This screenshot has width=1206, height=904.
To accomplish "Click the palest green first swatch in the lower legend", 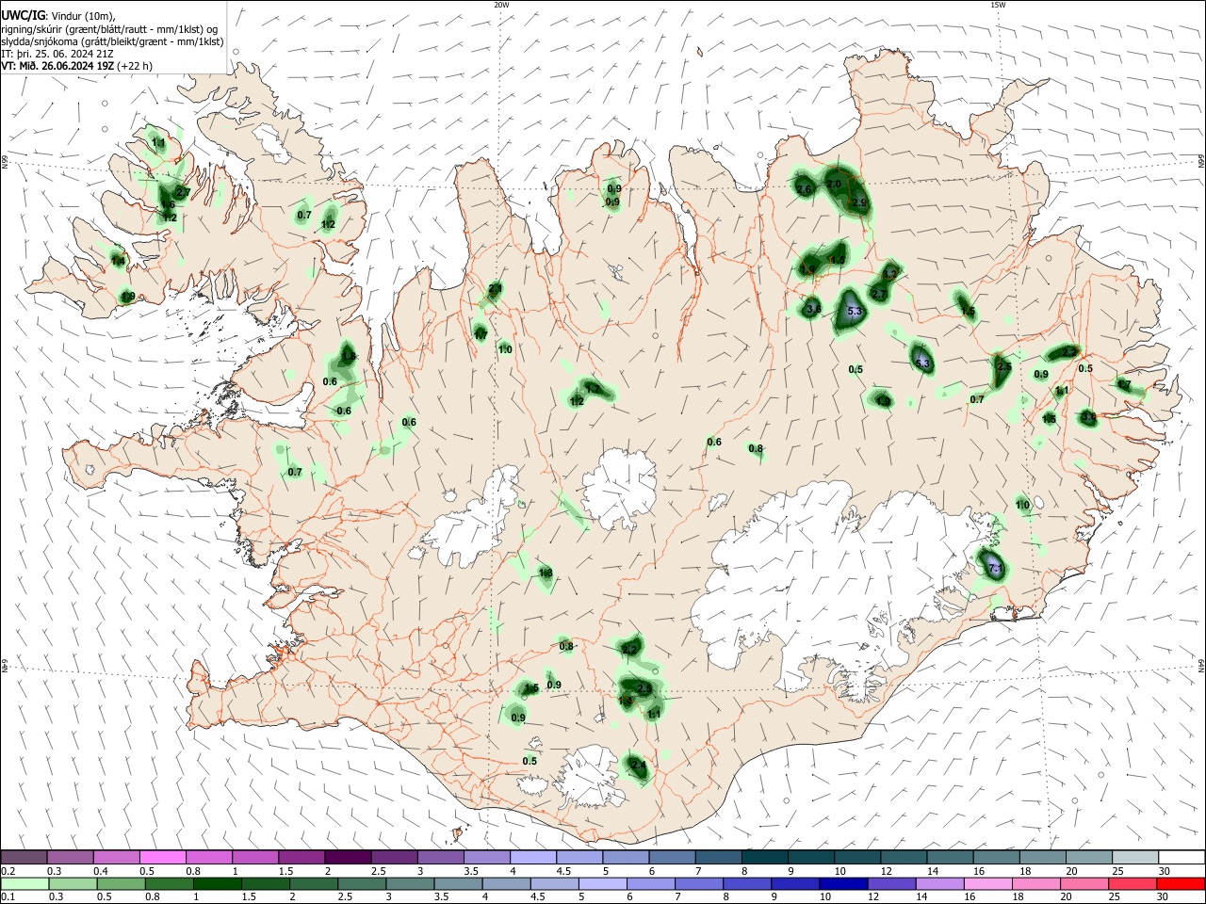I will (x=24, y=884).
